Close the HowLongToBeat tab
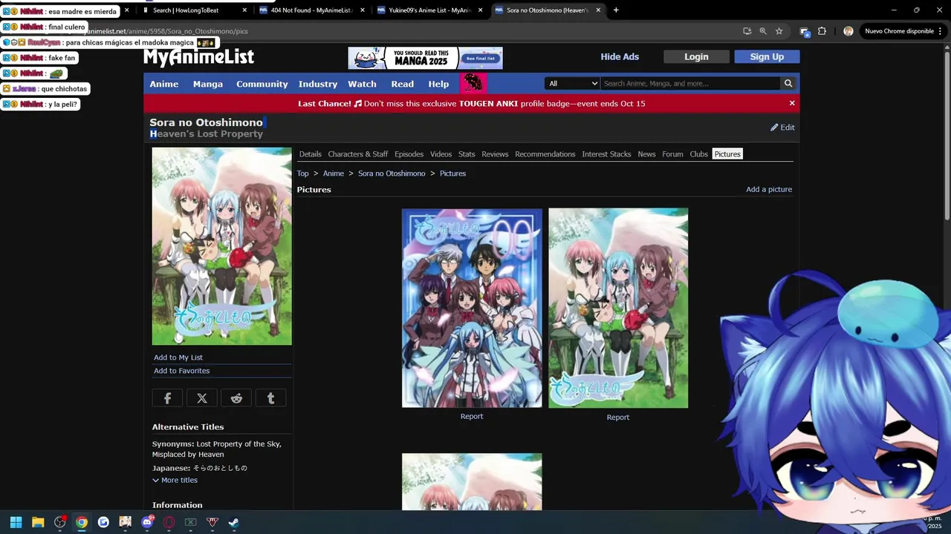Image resolution: width=951 pixels, height=534 pixels. point(244,10)
